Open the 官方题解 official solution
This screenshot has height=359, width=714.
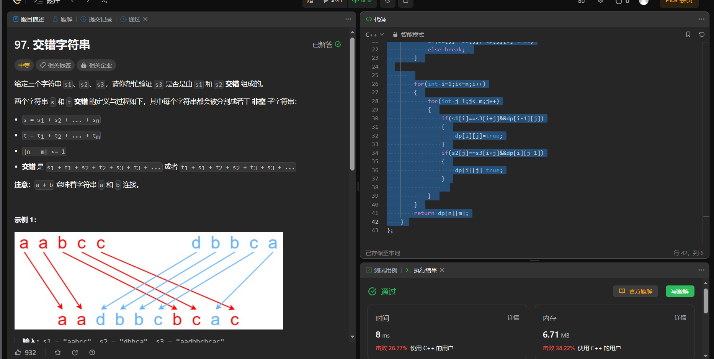click(x=636, y=291)
